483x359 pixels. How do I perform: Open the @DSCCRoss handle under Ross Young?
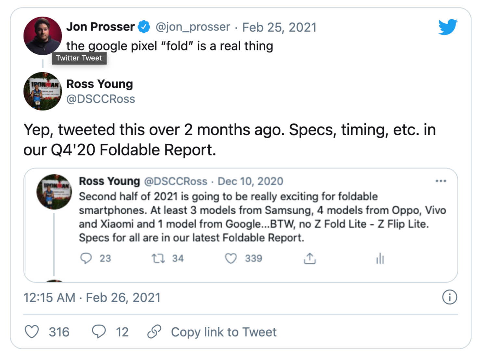click(101, 99)
